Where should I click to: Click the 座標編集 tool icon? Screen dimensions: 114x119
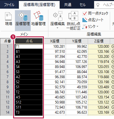click(x=58, y=16)
